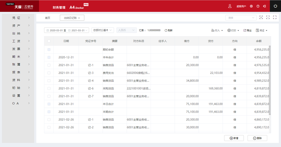Open the help question mark icon

[258, 6]
